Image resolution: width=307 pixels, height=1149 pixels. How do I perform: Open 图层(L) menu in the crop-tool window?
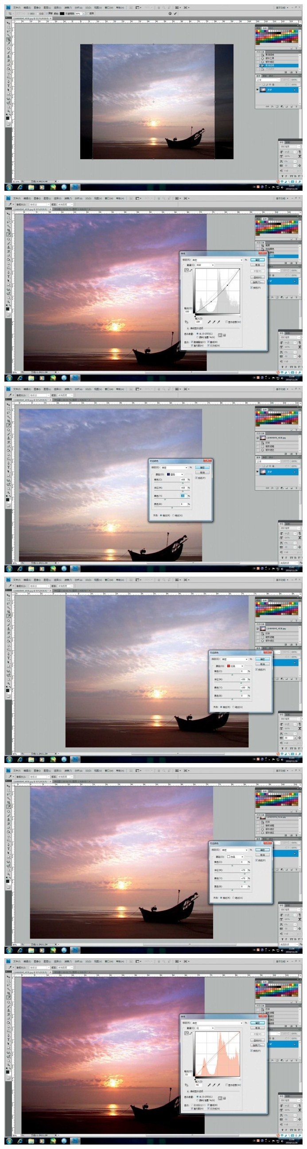(47, 8)
